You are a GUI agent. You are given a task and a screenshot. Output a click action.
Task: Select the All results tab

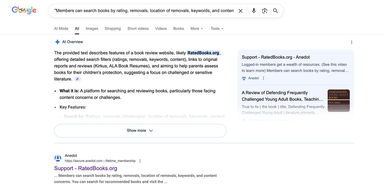tap(77, 28)
